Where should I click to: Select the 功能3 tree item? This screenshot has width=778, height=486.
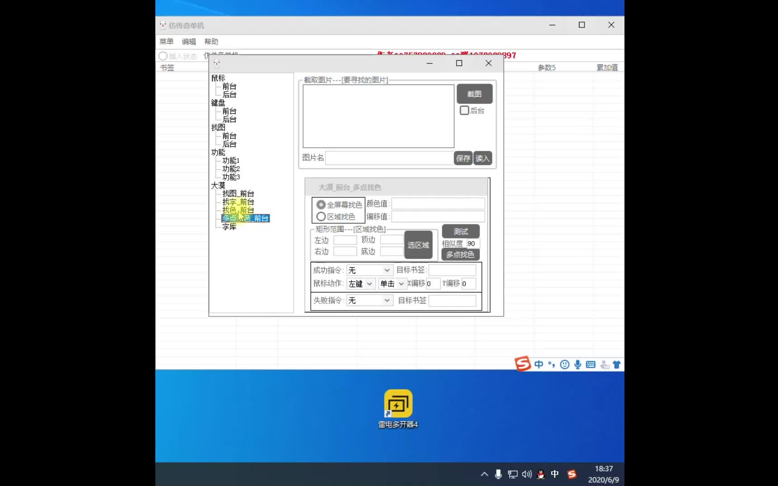click(231, 177)
